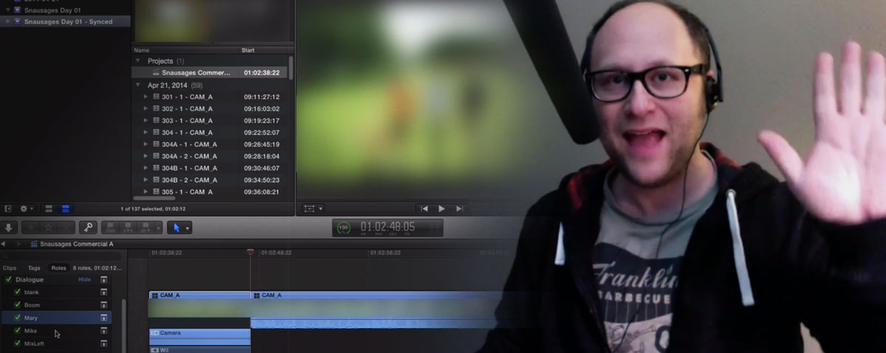The image size is (886, 353).
Task: Select the Camera audio clip in timeline
Action: click(200, 336)
